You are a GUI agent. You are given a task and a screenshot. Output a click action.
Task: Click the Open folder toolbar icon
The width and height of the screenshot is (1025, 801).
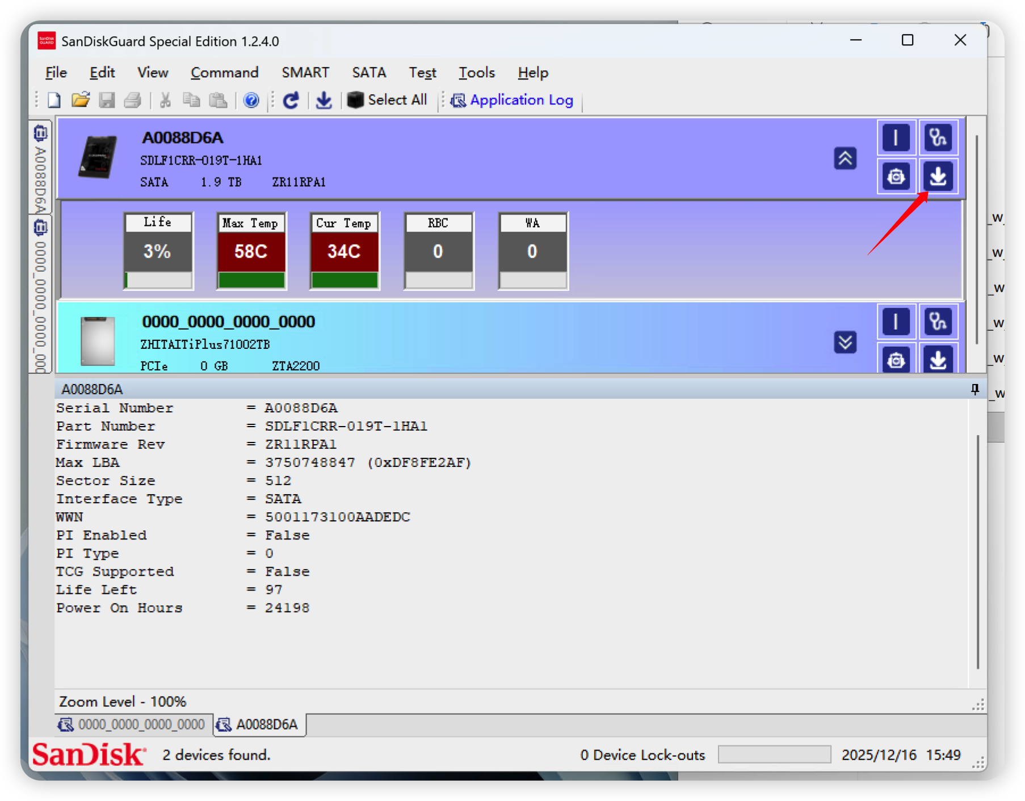(81, 100)
